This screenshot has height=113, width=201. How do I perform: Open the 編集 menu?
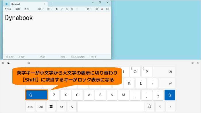pyautogui.click(x=18, y=9)
